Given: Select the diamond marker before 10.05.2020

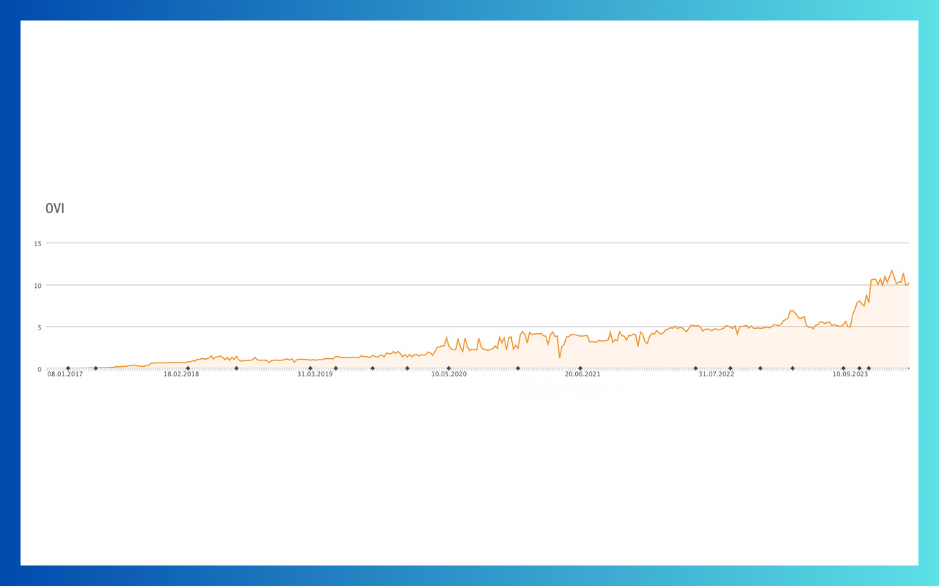Looking at the screenshot, I should pos(406,368).
